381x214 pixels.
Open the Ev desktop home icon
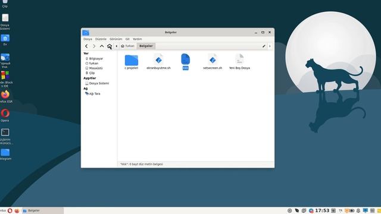(x=5, y=40)
